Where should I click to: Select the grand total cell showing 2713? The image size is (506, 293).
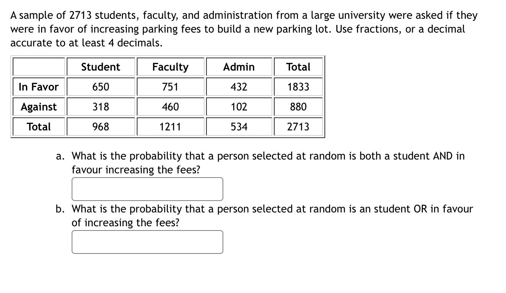click(298, 127)
